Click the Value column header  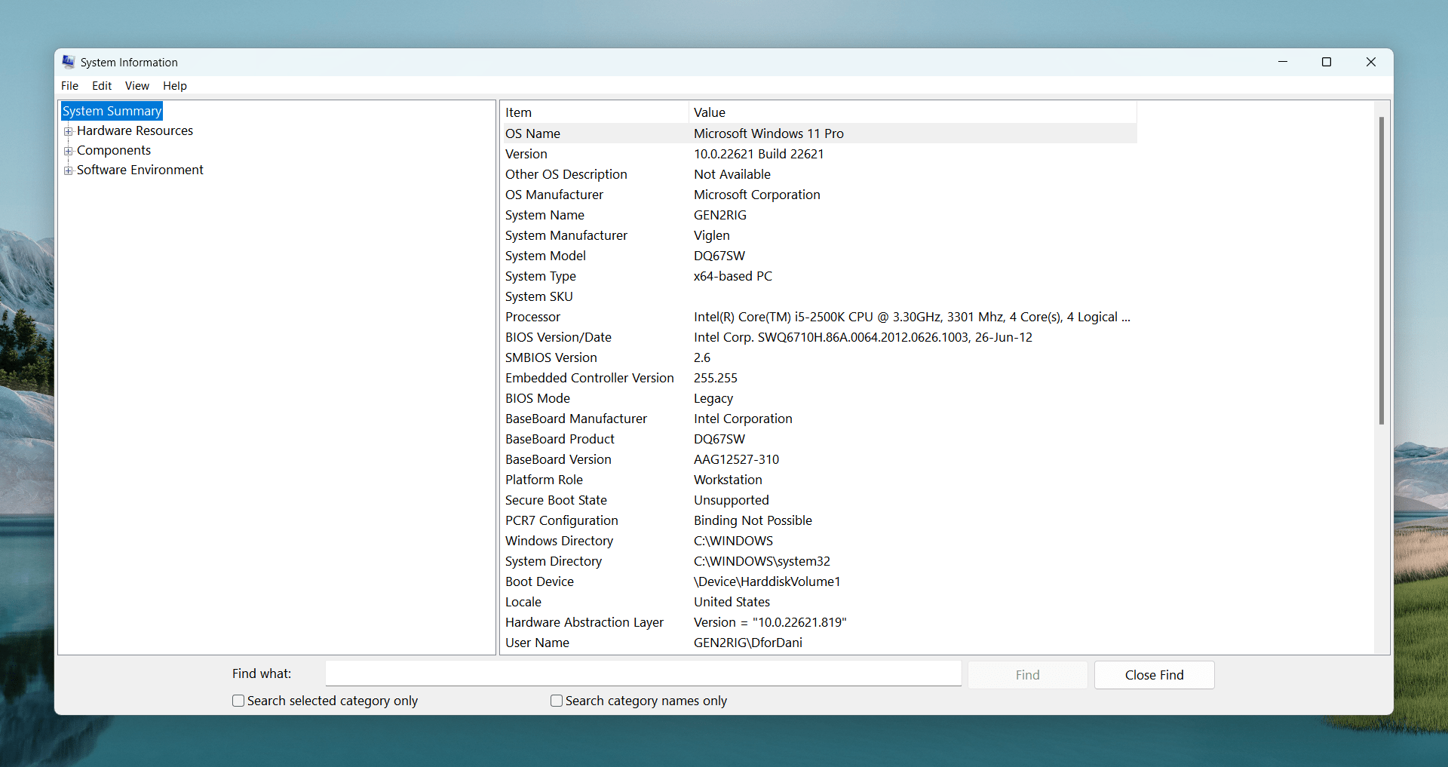[x=709, y=112]
